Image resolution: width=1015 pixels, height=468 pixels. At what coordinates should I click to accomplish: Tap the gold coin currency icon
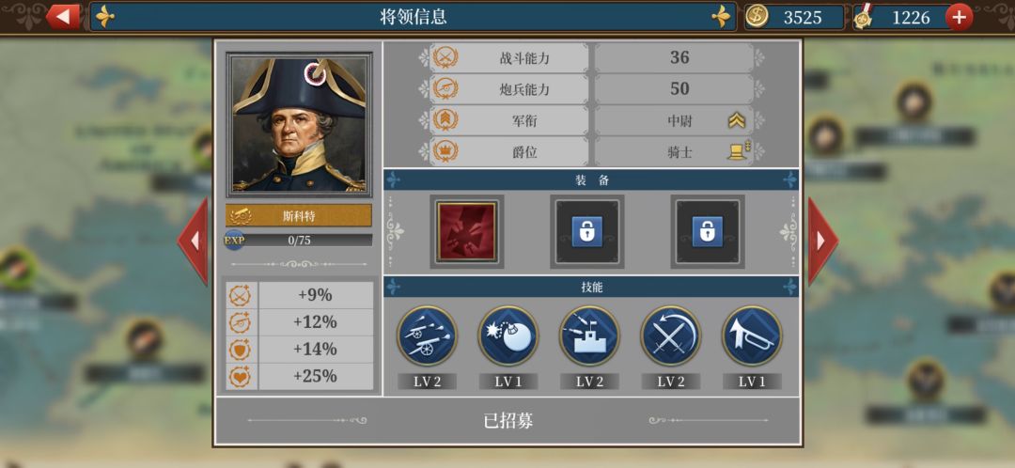[x=757, y=16]
